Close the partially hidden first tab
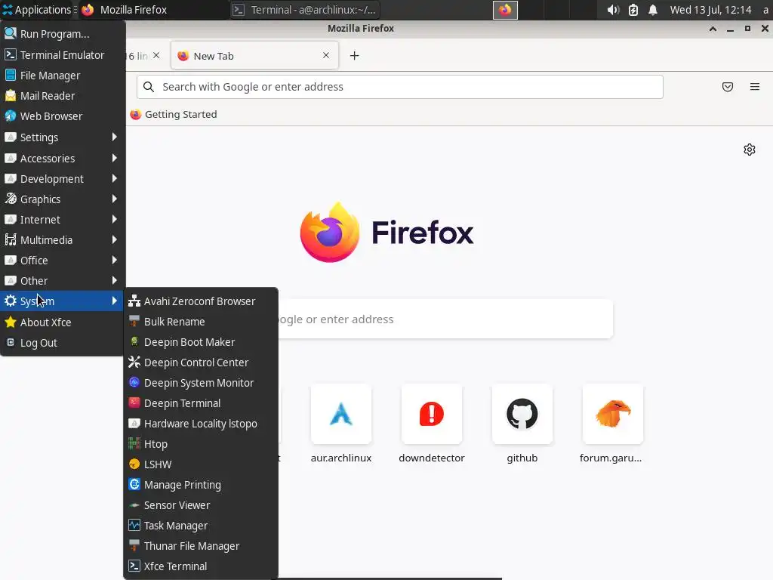 click(156, 55)
